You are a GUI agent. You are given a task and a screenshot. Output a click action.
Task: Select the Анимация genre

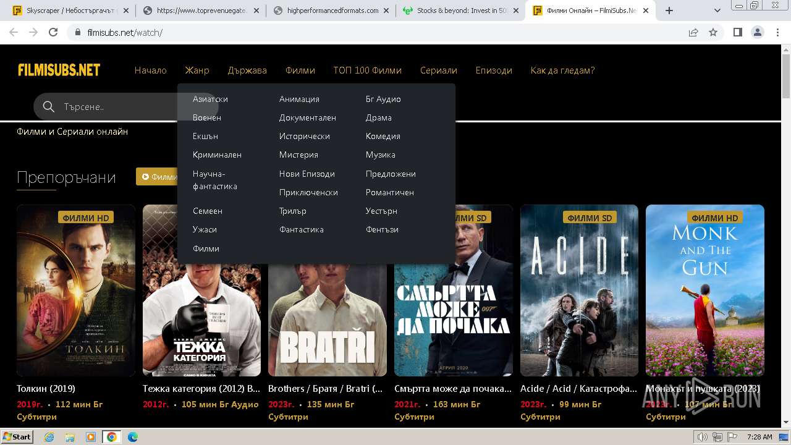299,99
